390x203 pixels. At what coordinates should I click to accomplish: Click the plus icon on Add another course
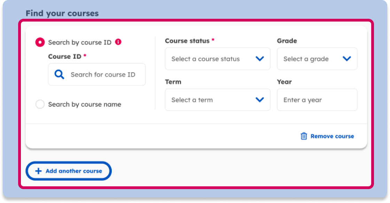click(x=39, y=171)
